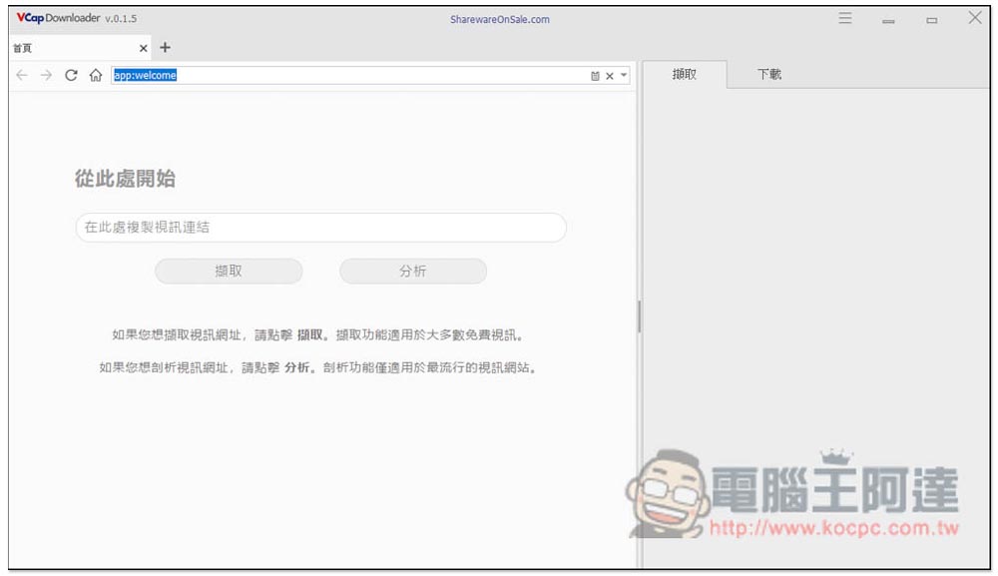
Task: Reload the page with the refresh icon
Action: click(x=71, y=75)
